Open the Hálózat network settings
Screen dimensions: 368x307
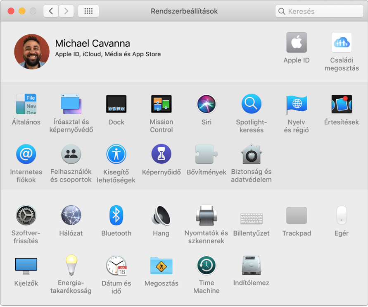pos(71,216)
